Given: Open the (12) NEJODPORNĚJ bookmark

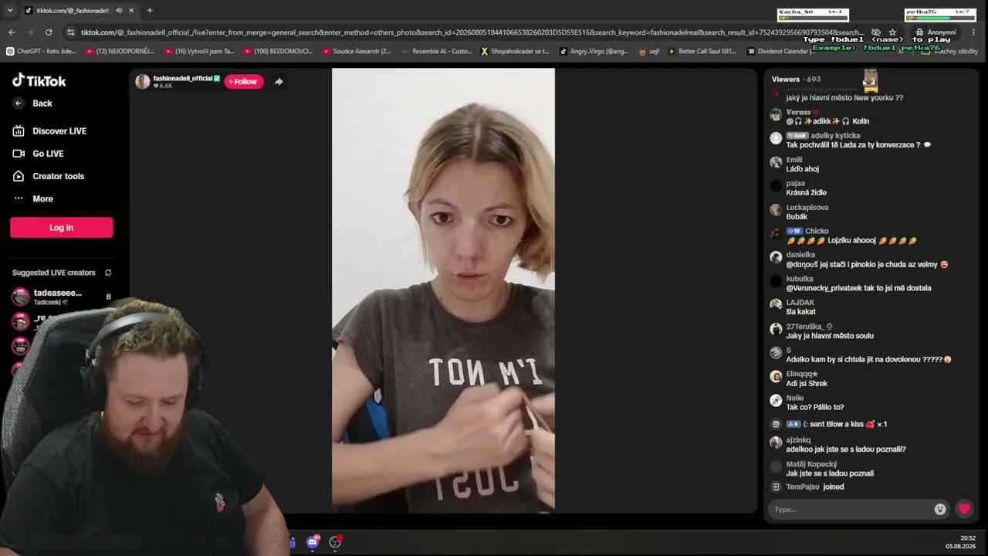Looking at the screenshot, I should pos(120,52).
